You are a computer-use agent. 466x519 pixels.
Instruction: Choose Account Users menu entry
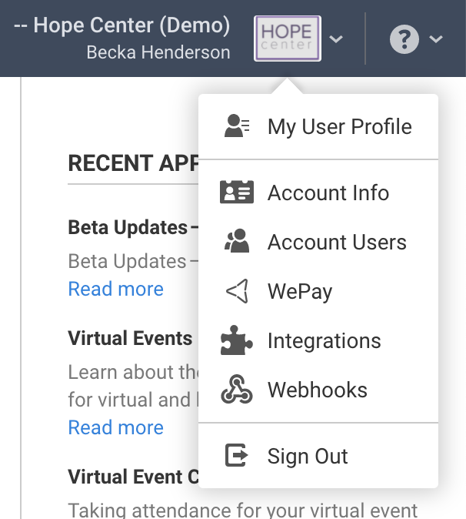pyautogui.click(x=337, y=242)
